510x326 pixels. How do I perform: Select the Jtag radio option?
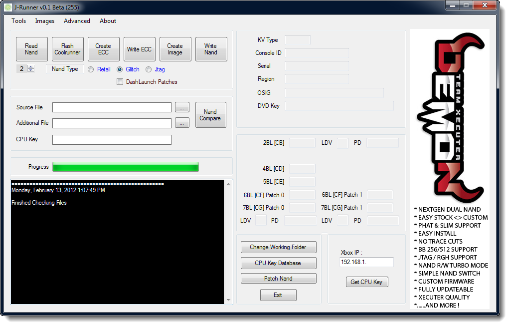(x=149, y=69)
